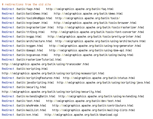Click the path /batik/scriptingFeatures.html
The image size is (153, 119).
point(38,78)
